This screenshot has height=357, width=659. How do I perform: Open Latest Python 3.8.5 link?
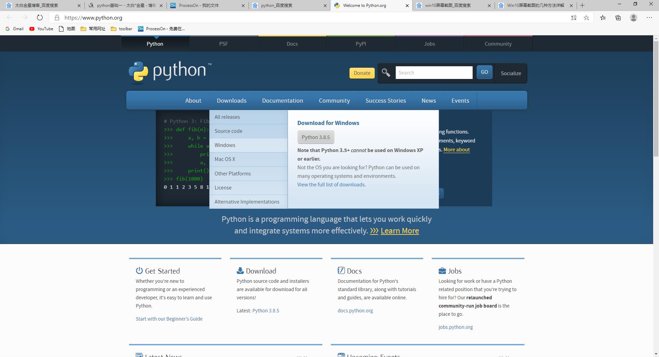pos(266,311)
